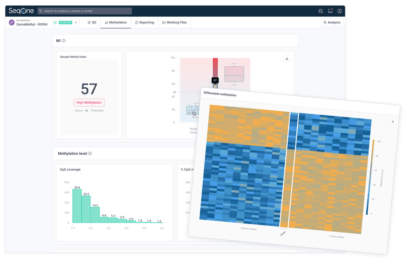Screen dimensions: 409x258
Task: Show info icon beside Methylation level
Action: 90,153
